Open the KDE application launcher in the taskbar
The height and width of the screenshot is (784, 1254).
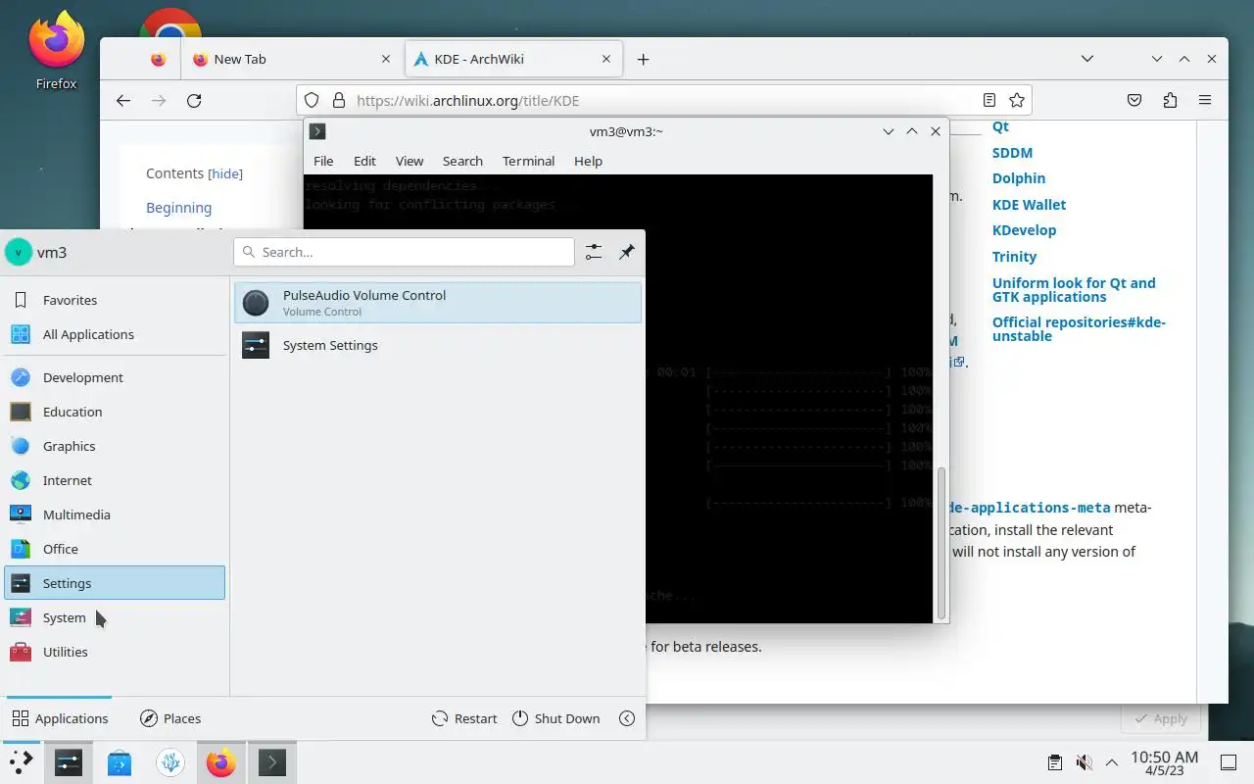pyautogui.click(x=21, y=761)
